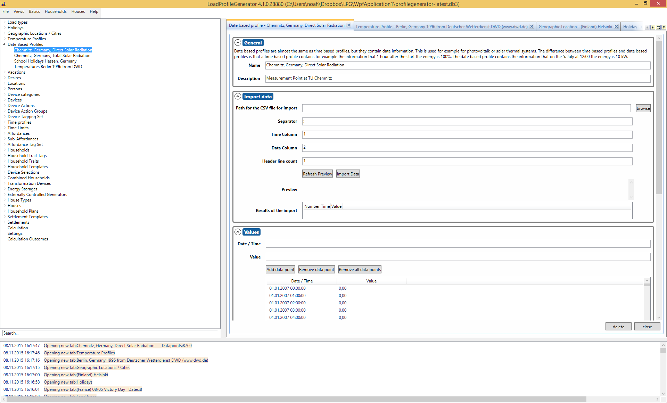Click the LoadProfileGenerator app icon
This screenshot has width=667, height=403.
3,4
